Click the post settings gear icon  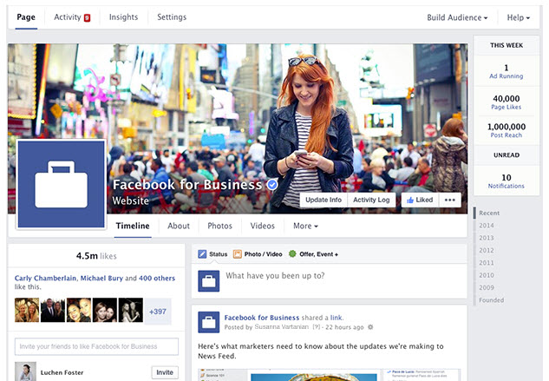point(370,327)
